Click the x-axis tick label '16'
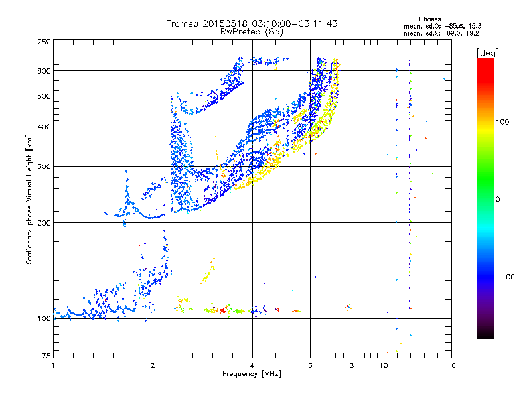531x398 pixels. click(x=451, y=365)
